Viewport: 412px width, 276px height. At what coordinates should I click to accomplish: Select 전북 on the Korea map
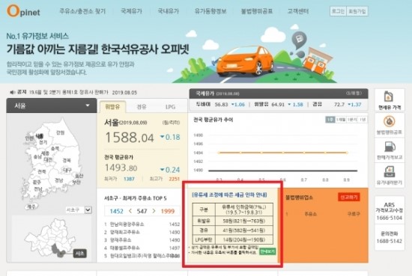(x=42, y=171)
